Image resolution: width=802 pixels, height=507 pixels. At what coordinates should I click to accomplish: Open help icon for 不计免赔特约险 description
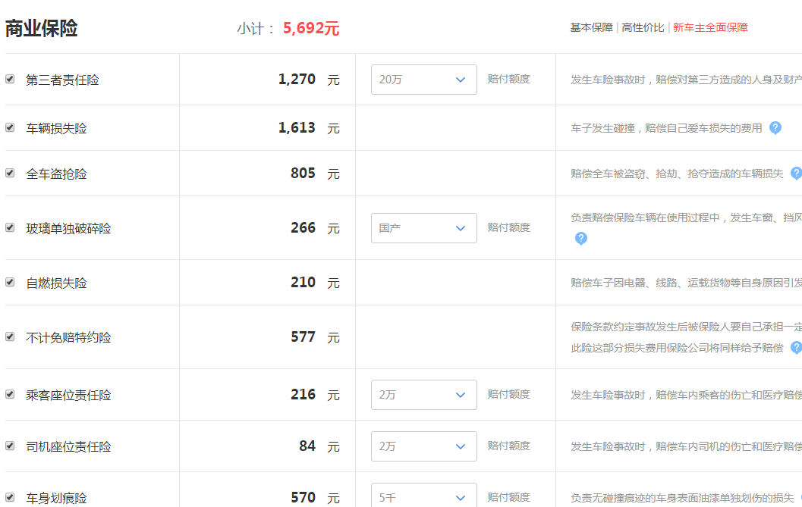point(797,348)
